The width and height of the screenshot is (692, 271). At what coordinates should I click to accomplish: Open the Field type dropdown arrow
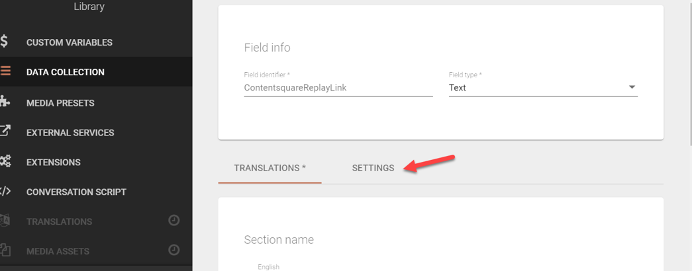[x=632, y=87]
